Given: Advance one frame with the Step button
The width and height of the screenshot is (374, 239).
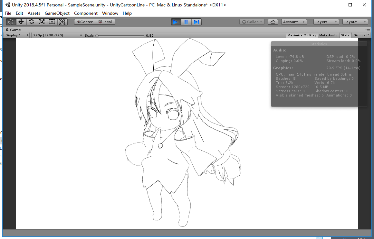Looking at the screenshot, I should 196,22.
